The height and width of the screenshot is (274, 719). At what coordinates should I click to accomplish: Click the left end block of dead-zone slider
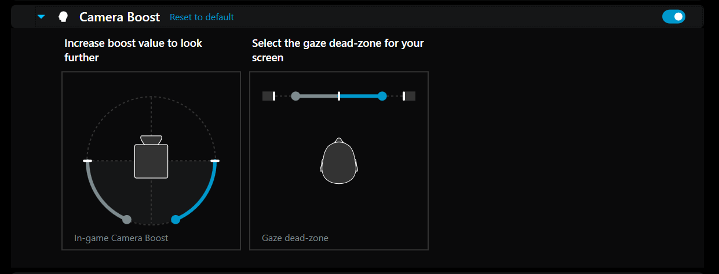267,96
